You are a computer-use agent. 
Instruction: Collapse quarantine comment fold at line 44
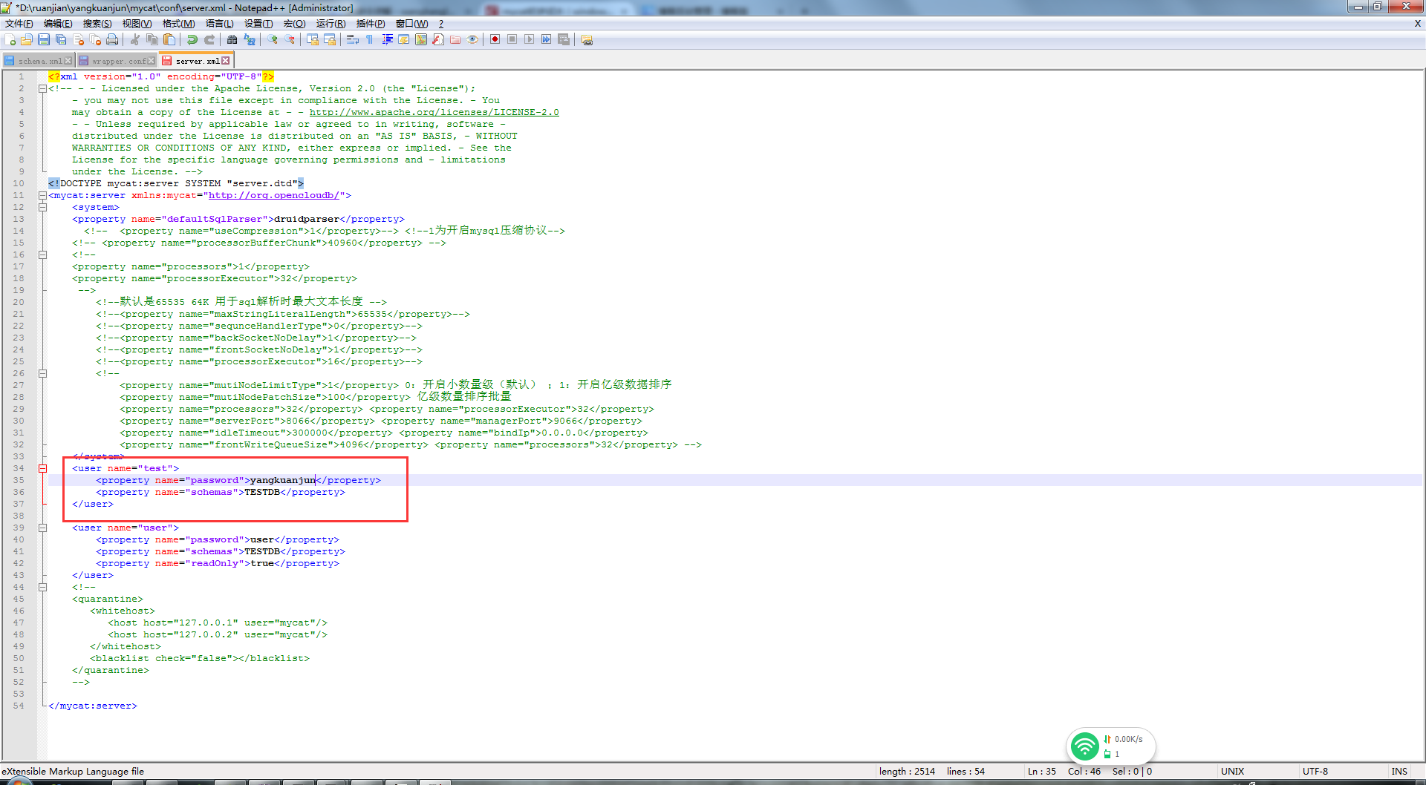[42, 587]
